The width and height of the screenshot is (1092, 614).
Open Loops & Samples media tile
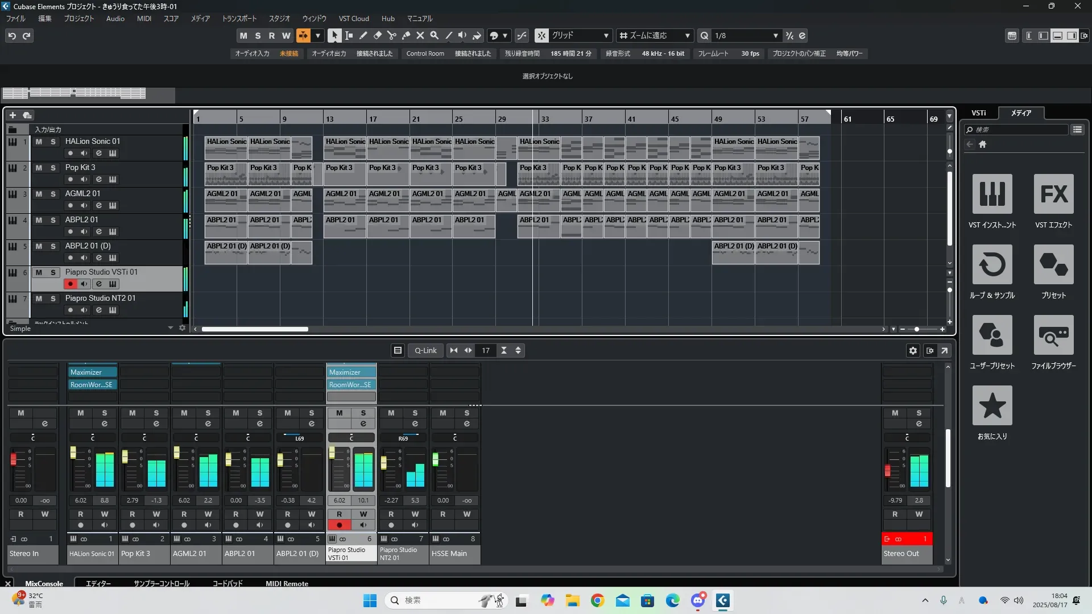coord(992,265)
